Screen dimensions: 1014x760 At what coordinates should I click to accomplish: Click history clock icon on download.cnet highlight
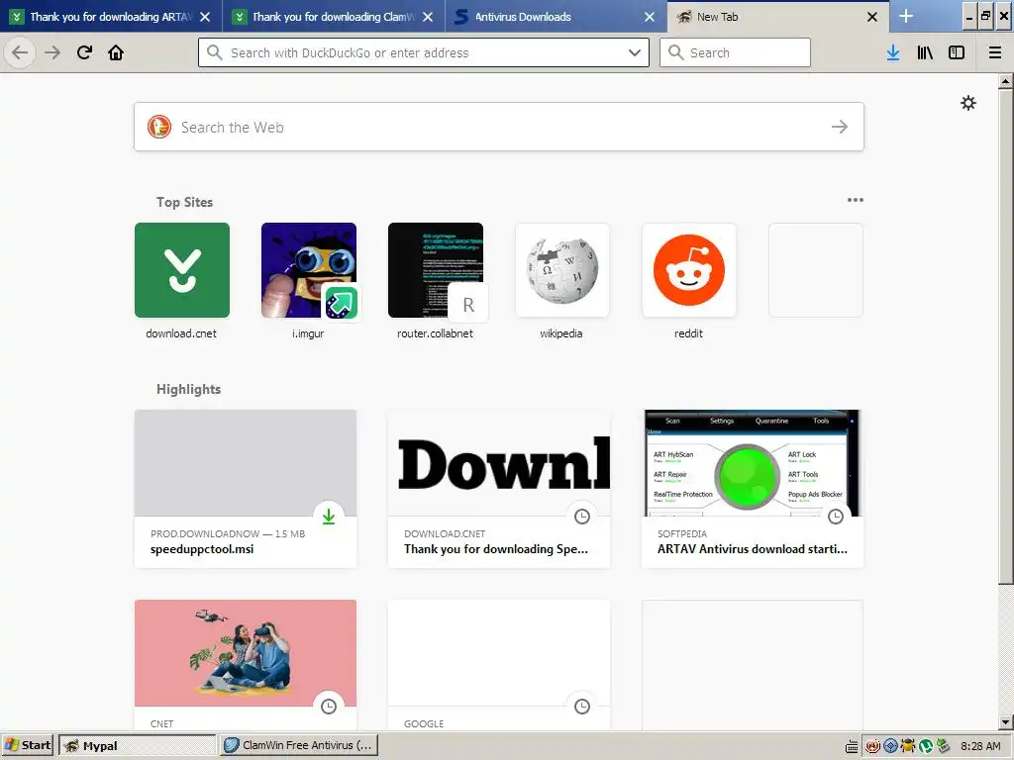(x=582, y=517)
